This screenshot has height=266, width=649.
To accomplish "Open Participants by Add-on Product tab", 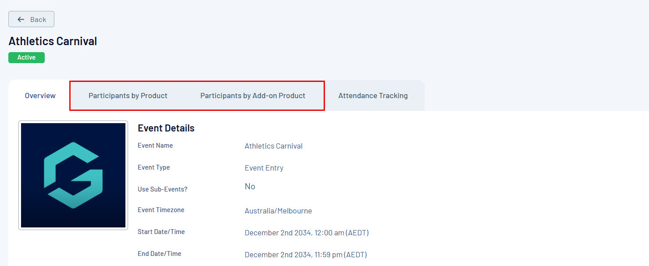I will click(x=253, y=96).
